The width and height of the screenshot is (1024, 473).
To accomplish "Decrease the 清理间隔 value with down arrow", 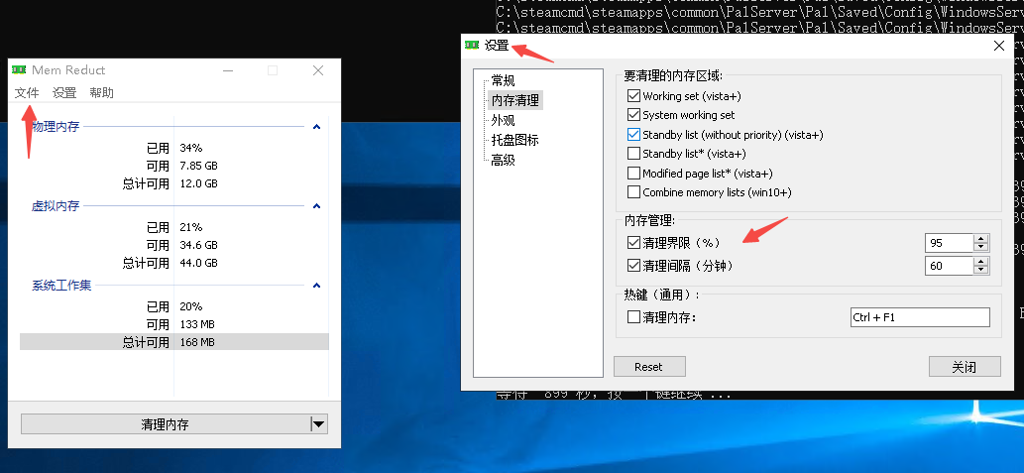I will [981, 271].
